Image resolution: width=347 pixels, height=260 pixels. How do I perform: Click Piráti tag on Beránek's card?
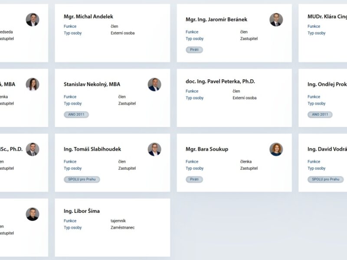pos(194,50)
